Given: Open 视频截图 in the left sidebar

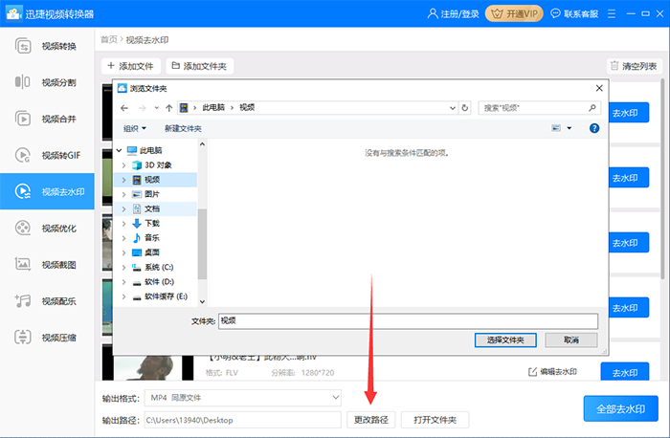Looking at the screenshot, I should click(x=47, y=265).
